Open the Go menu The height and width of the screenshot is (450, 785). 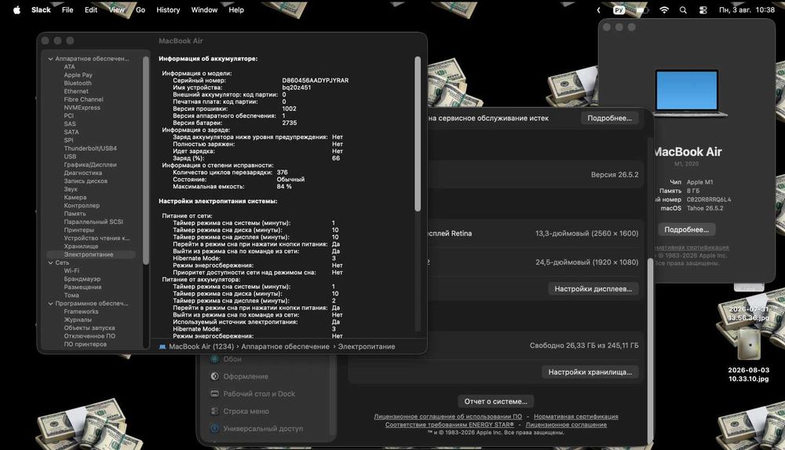[x=141, y=9]
